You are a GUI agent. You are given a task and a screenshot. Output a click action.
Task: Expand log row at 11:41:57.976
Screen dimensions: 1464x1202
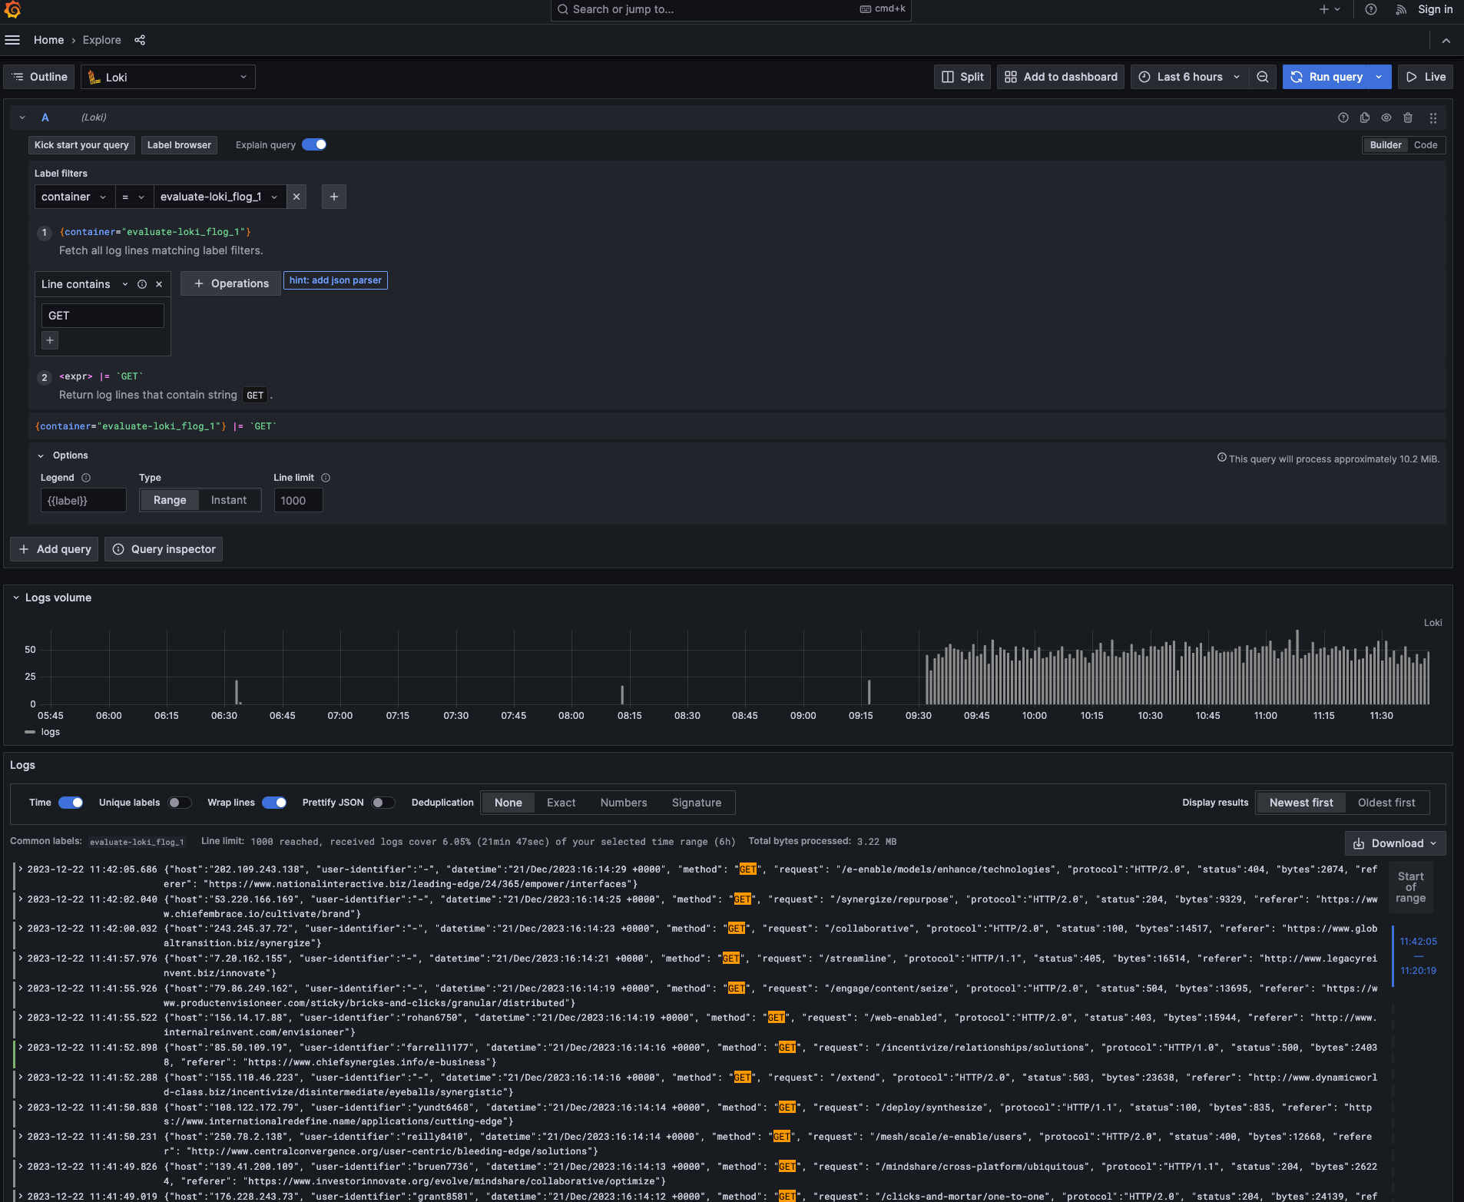[x=21, y=959]
